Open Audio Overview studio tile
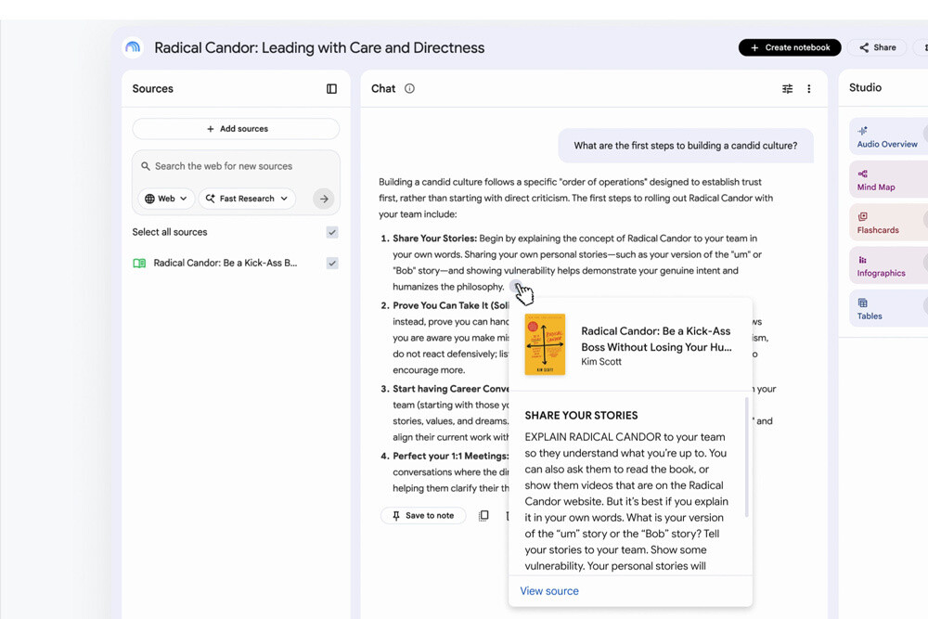The height and width of the screenshot is (619, 928). (x=888, y=136)
